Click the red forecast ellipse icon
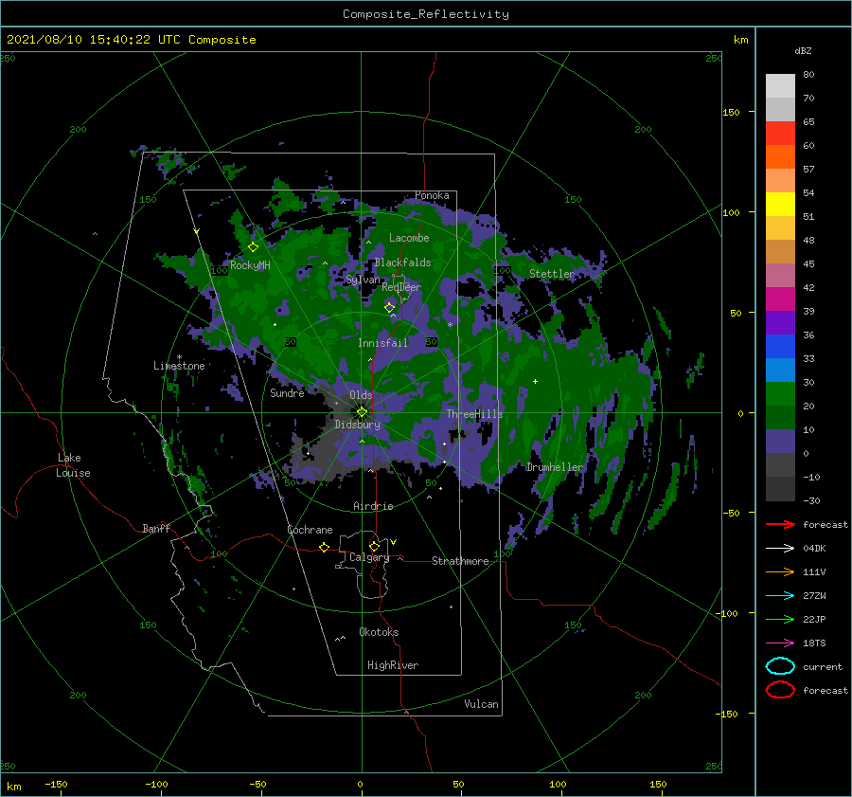Screen dimensions: 852x797 tap(780, 690)
